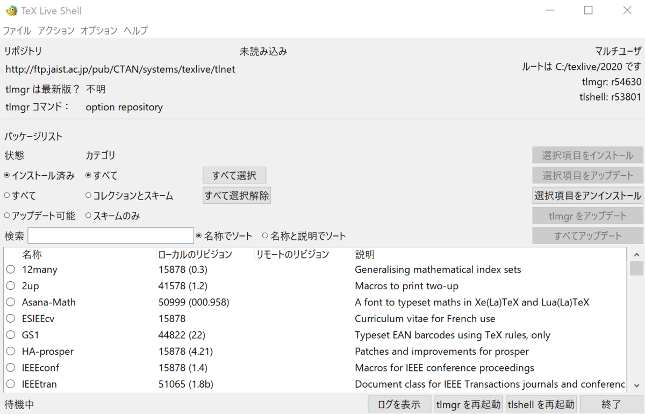645x414 pixels.
Task: Click package name Asana-Math
Action: point(49,302)
